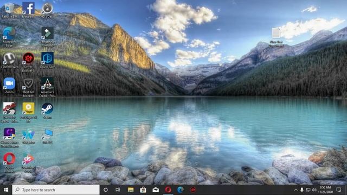Open File Explorer from the taskbar

tap(131, 190)
